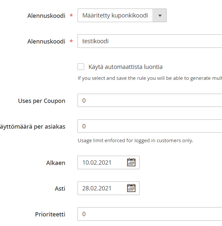
Task: Select the Käyttömäärä per asiakas input field
Action: 148,126
